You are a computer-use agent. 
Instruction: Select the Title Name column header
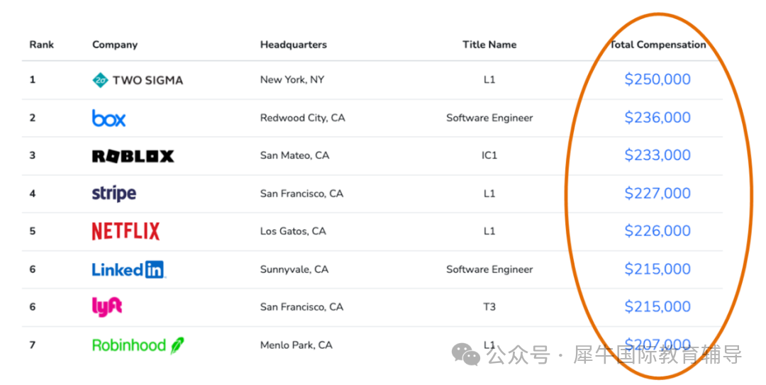[x=489, y=45]
